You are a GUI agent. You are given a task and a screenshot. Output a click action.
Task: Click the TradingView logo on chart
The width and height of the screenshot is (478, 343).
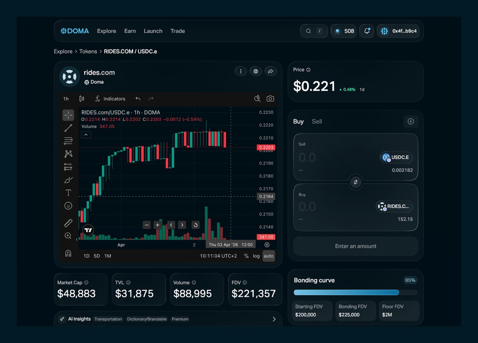click(x=88, y=230)
